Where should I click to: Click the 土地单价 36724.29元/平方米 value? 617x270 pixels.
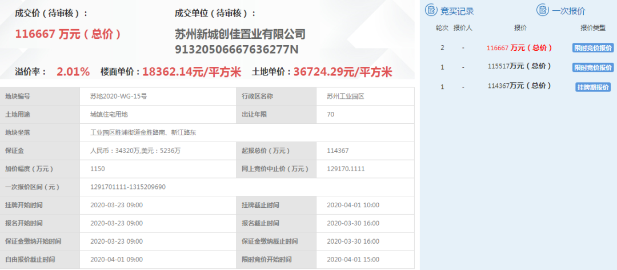point(343,72)
